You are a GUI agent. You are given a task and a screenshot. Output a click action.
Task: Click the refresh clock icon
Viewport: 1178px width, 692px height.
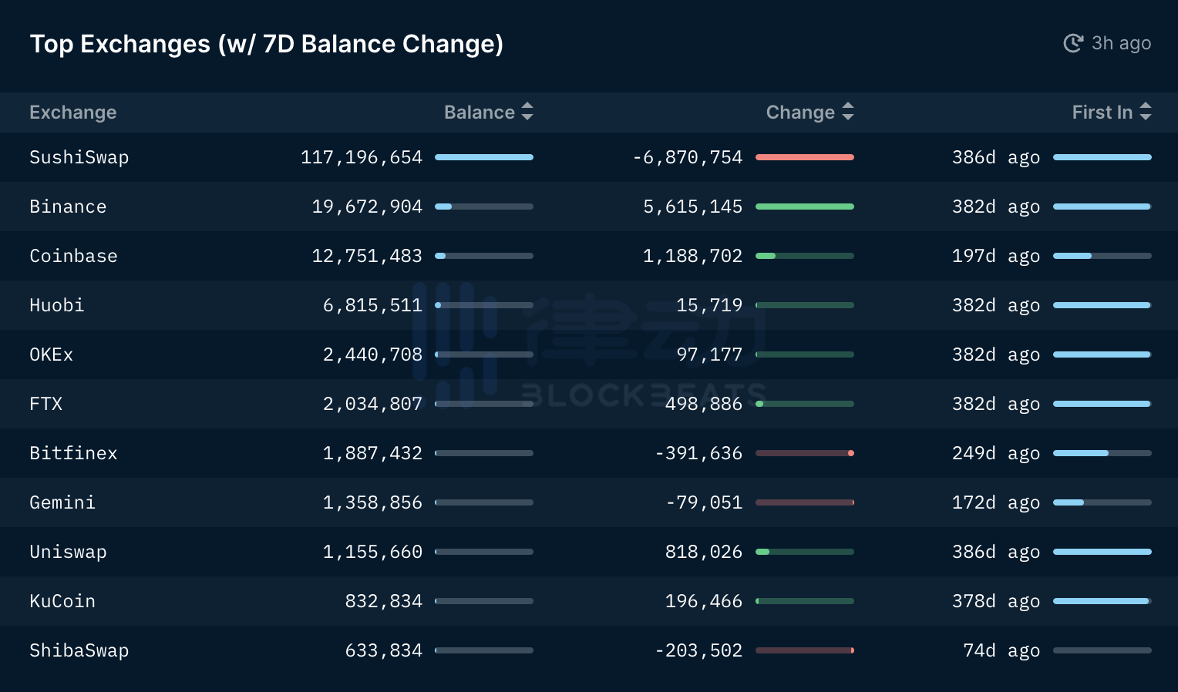(1073, 43)
